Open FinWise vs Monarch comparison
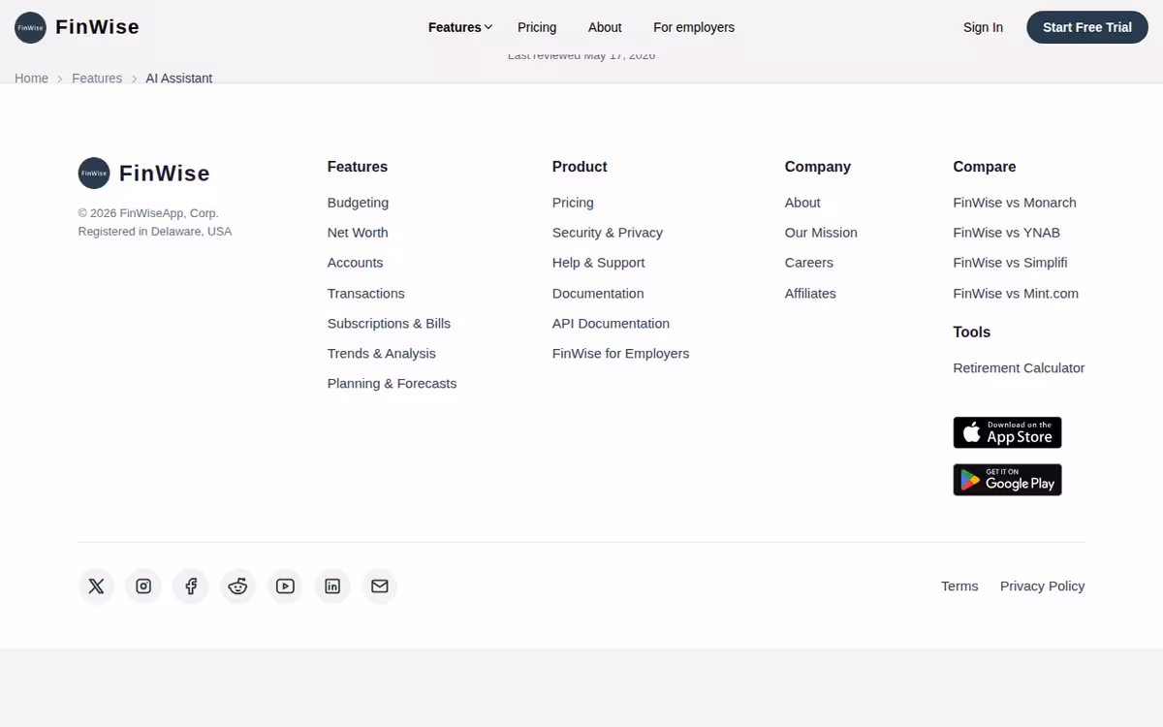The image size is (1163, 727). [1015, 203]
